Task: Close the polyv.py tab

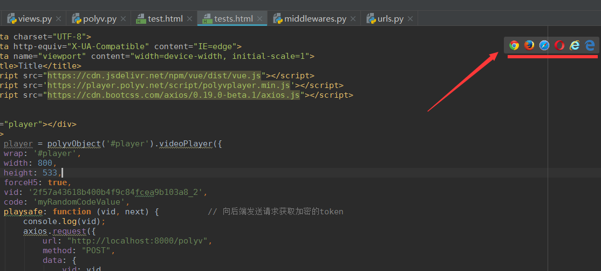Action: [x=124, y=18]
